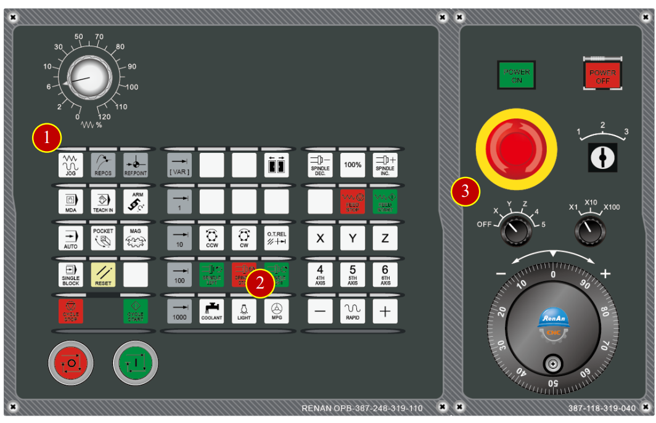Select the Z axis key

385,238
